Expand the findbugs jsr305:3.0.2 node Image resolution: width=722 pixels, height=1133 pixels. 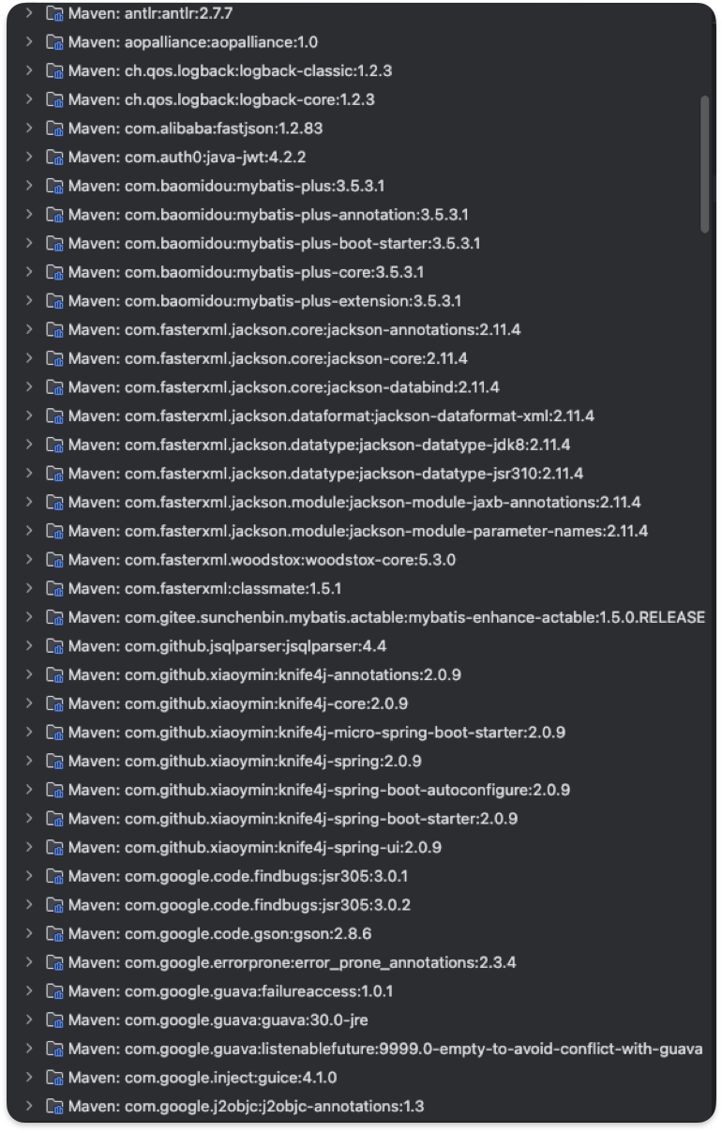29,905
